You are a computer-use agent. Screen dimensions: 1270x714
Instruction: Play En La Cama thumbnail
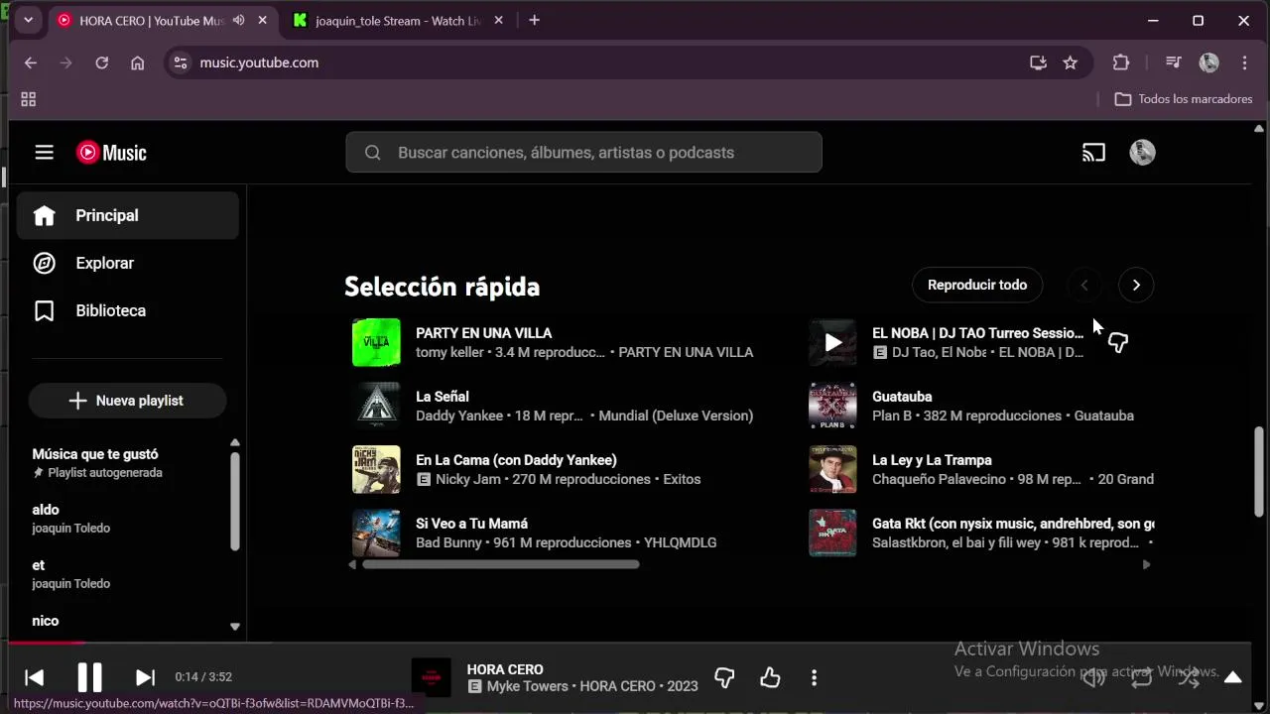pyautogui.click(x=376, y=469)
